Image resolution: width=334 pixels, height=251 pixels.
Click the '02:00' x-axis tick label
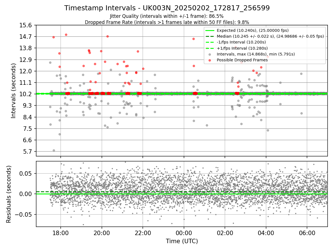pyautogui.click(x=225, y=233)
